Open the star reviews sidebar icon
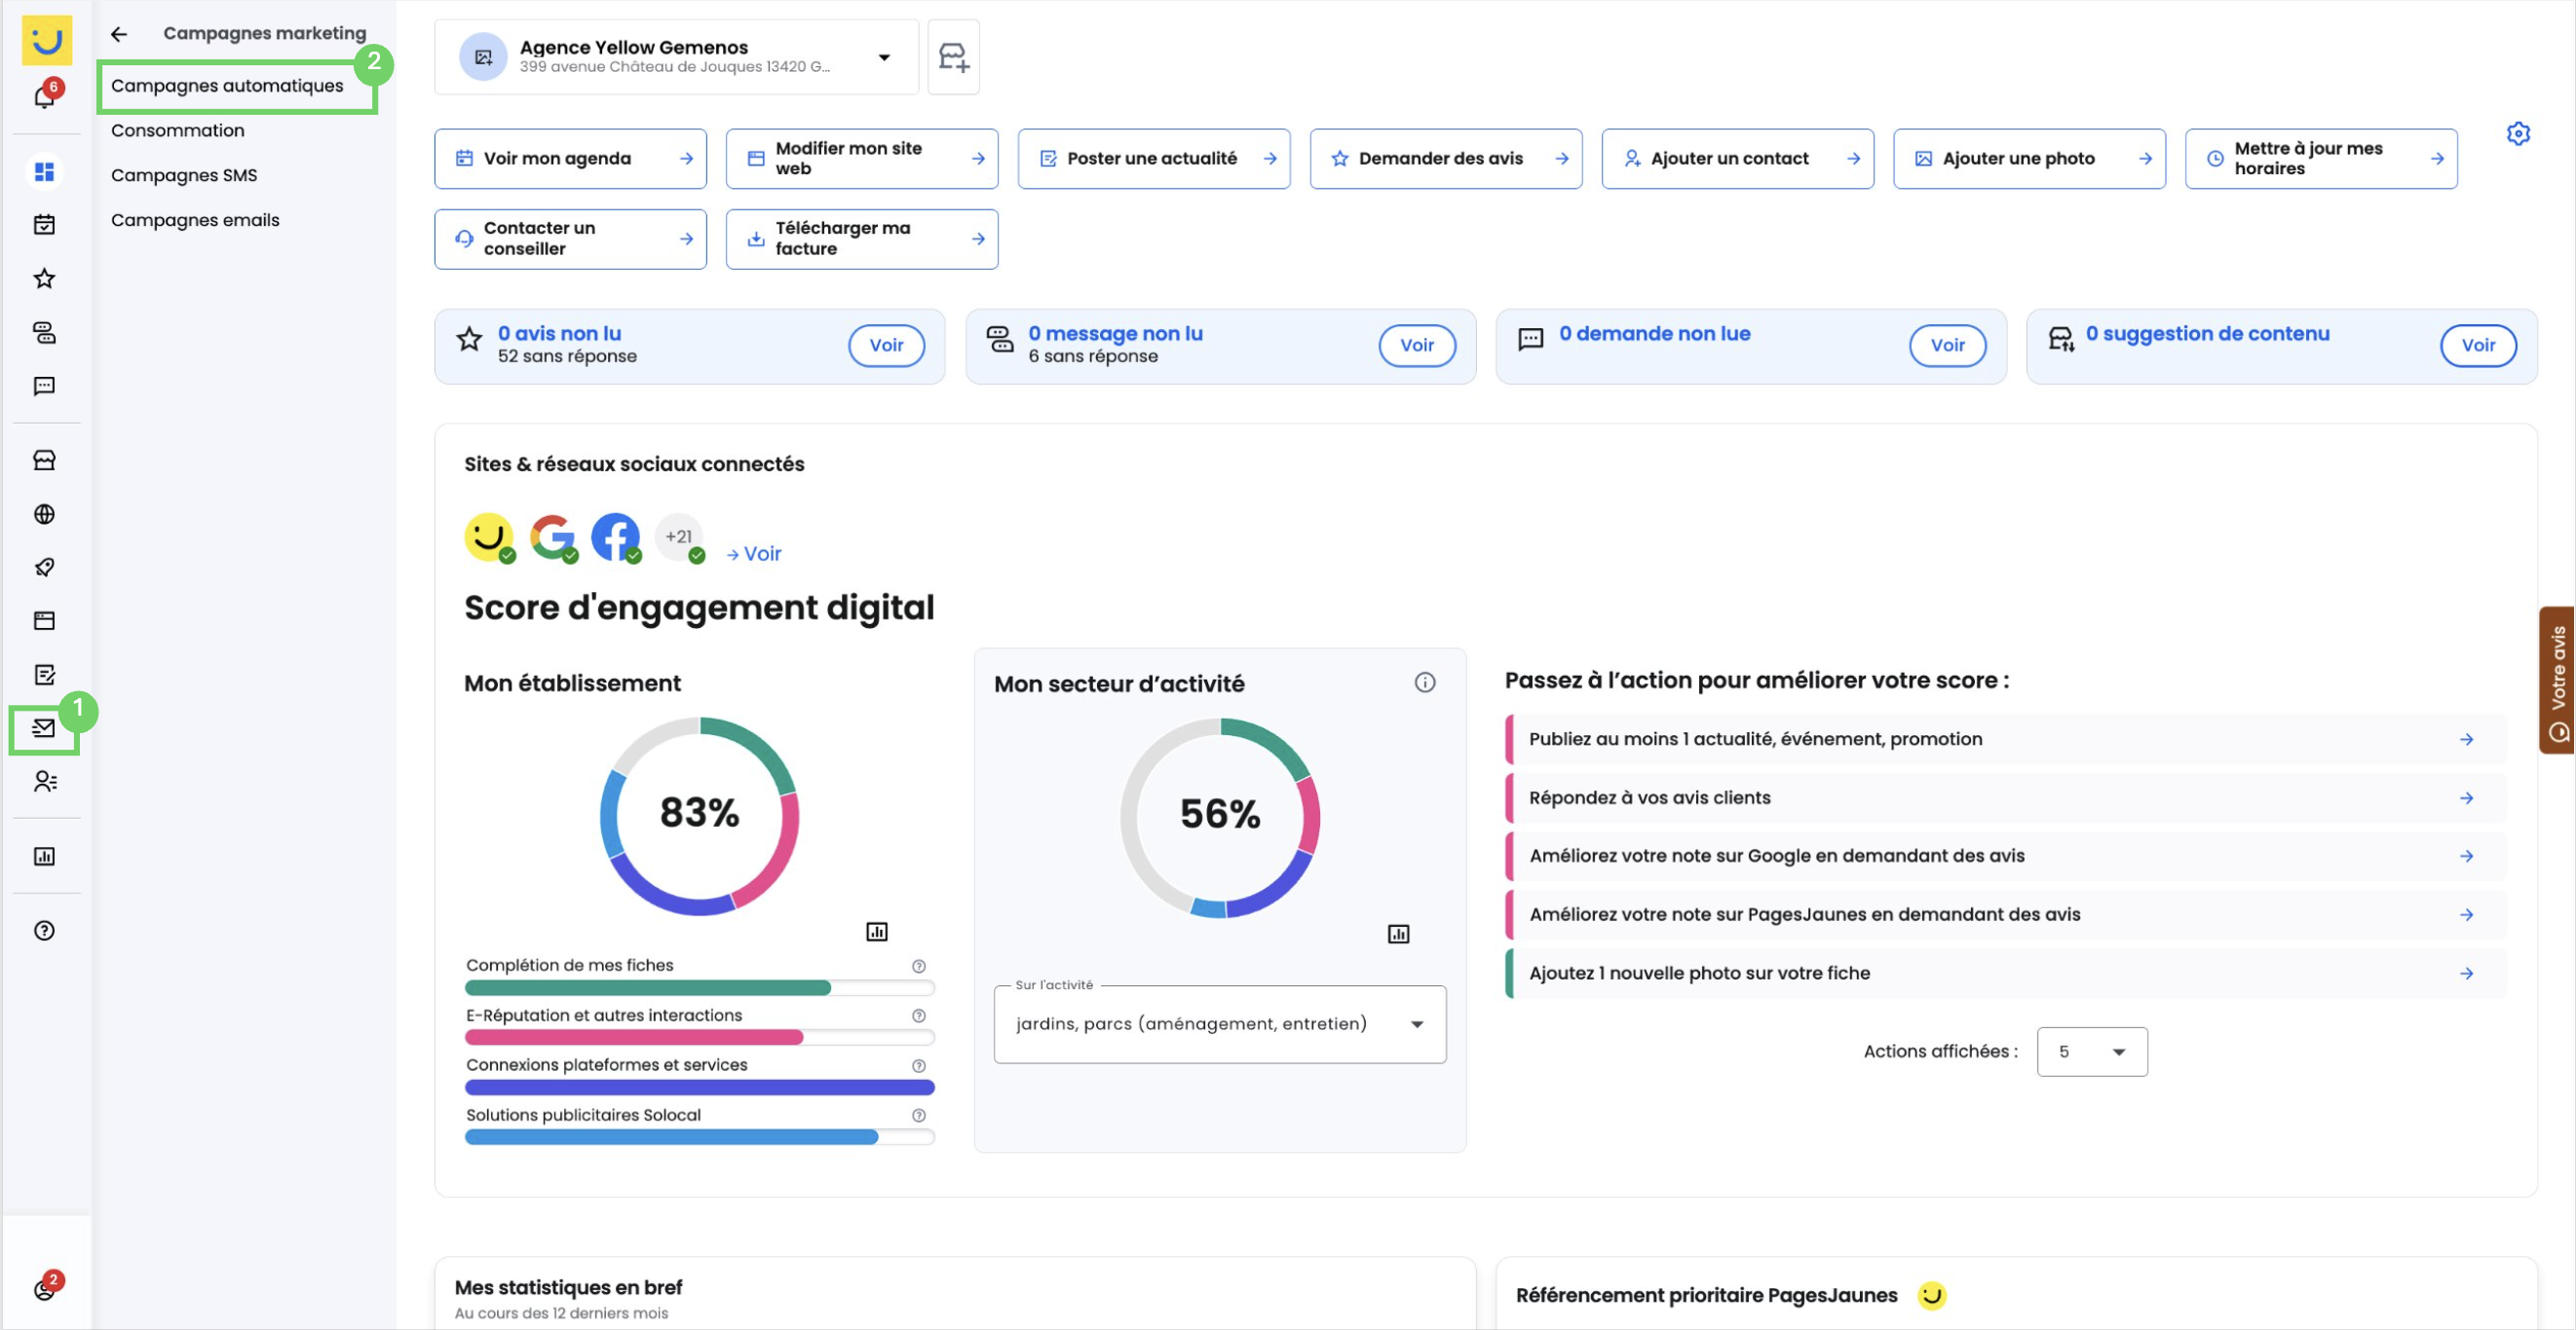Viewport: 2576px width, 1330px height. click(x=44, y=278)
